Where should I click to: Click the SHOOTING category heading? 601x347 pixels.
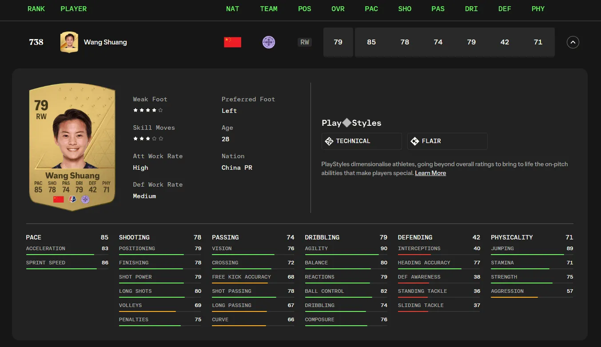click(134, 237)
